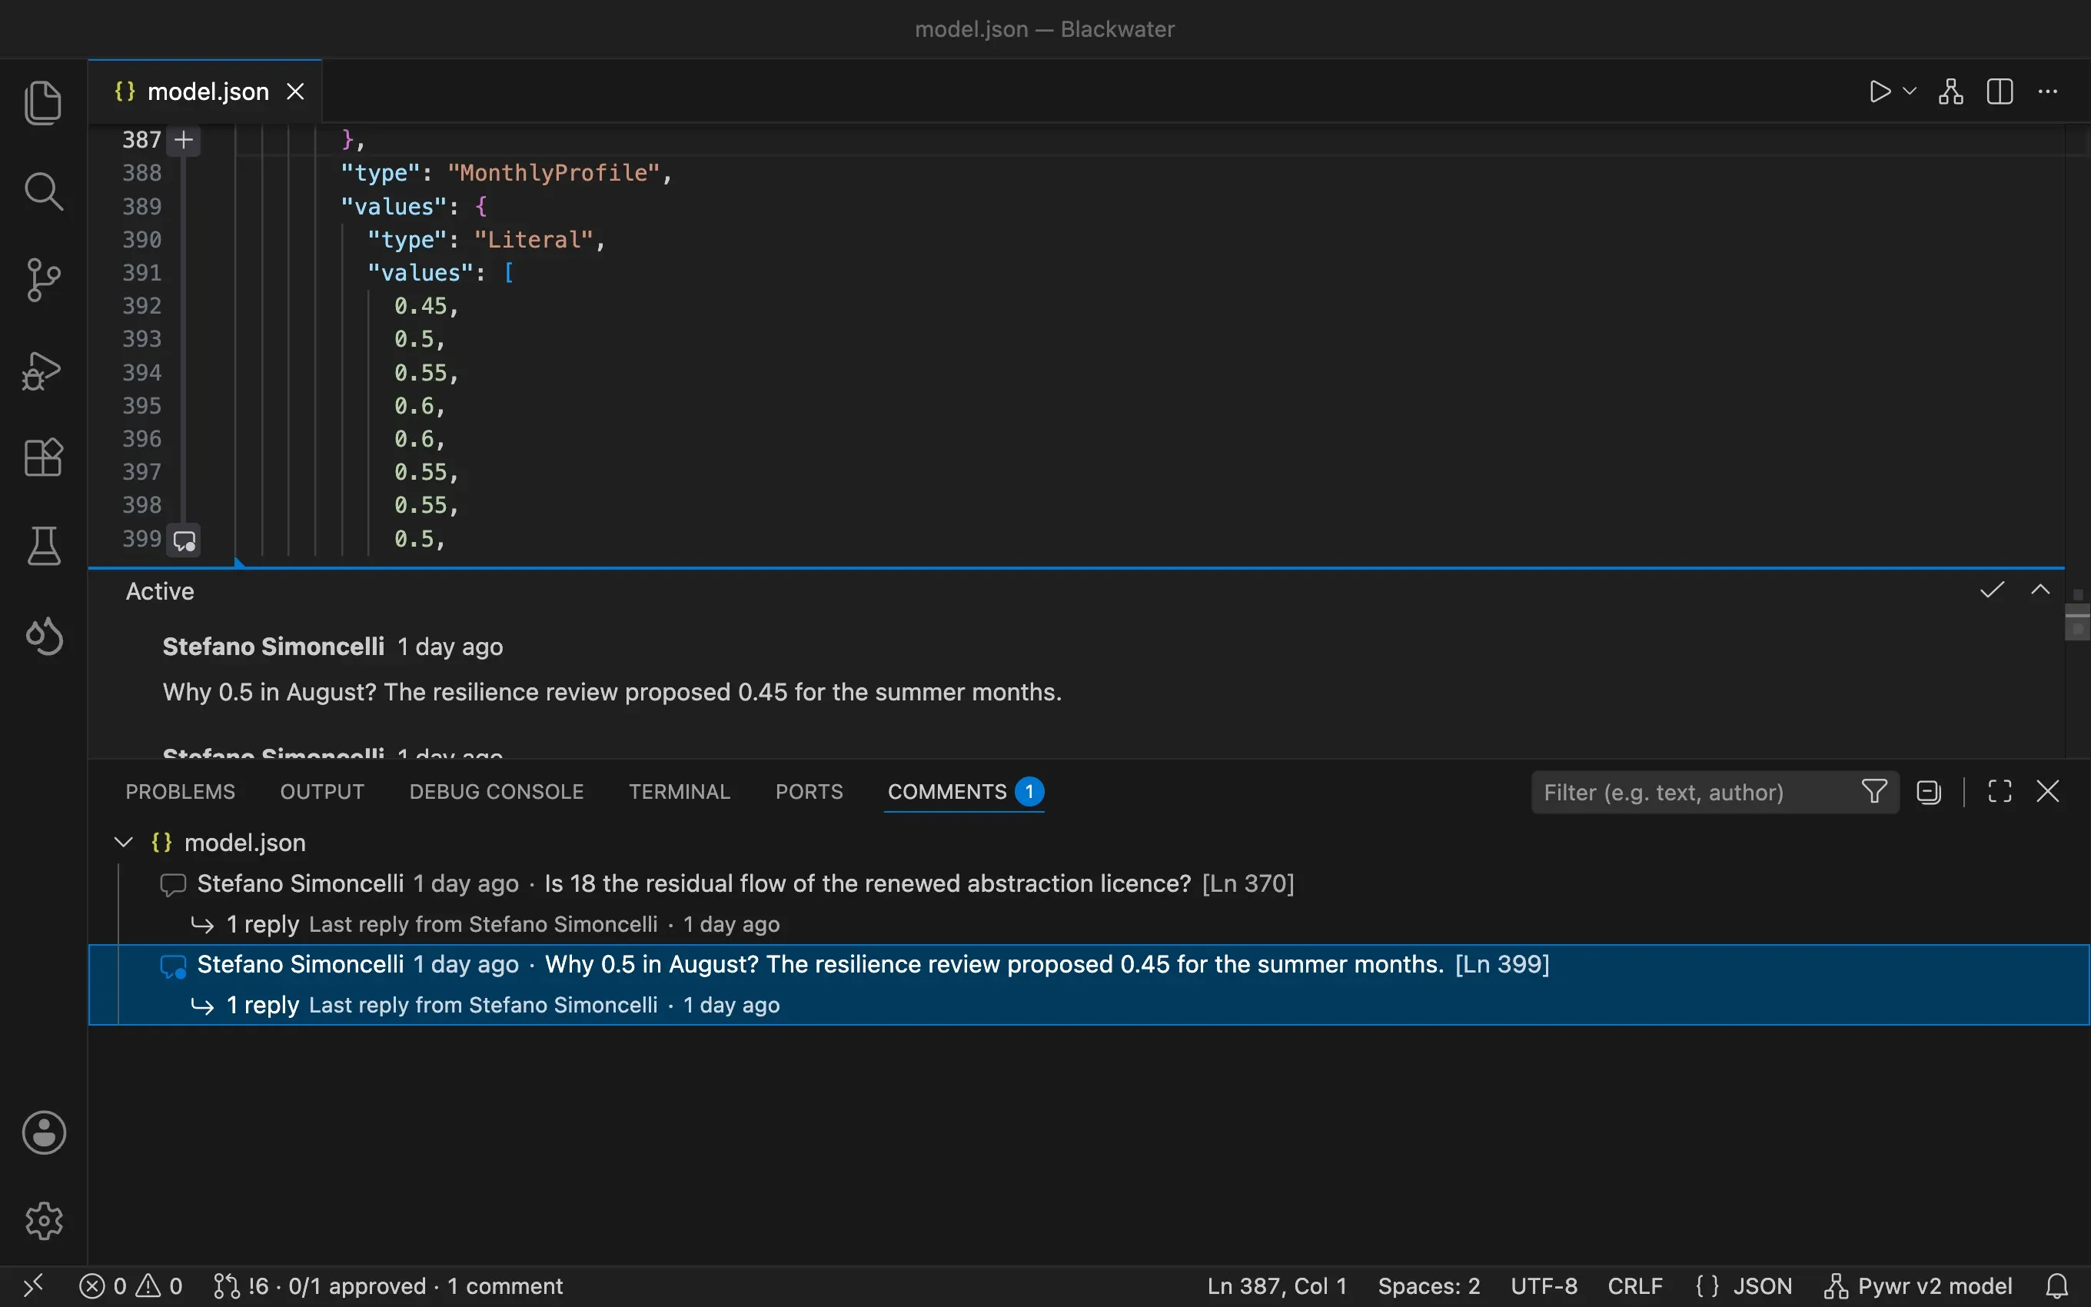The width and height of the screenshot is (2091, 1307).
Task: Select the comment about abstraction licence line 370
Action: [x=1089, y=883]
